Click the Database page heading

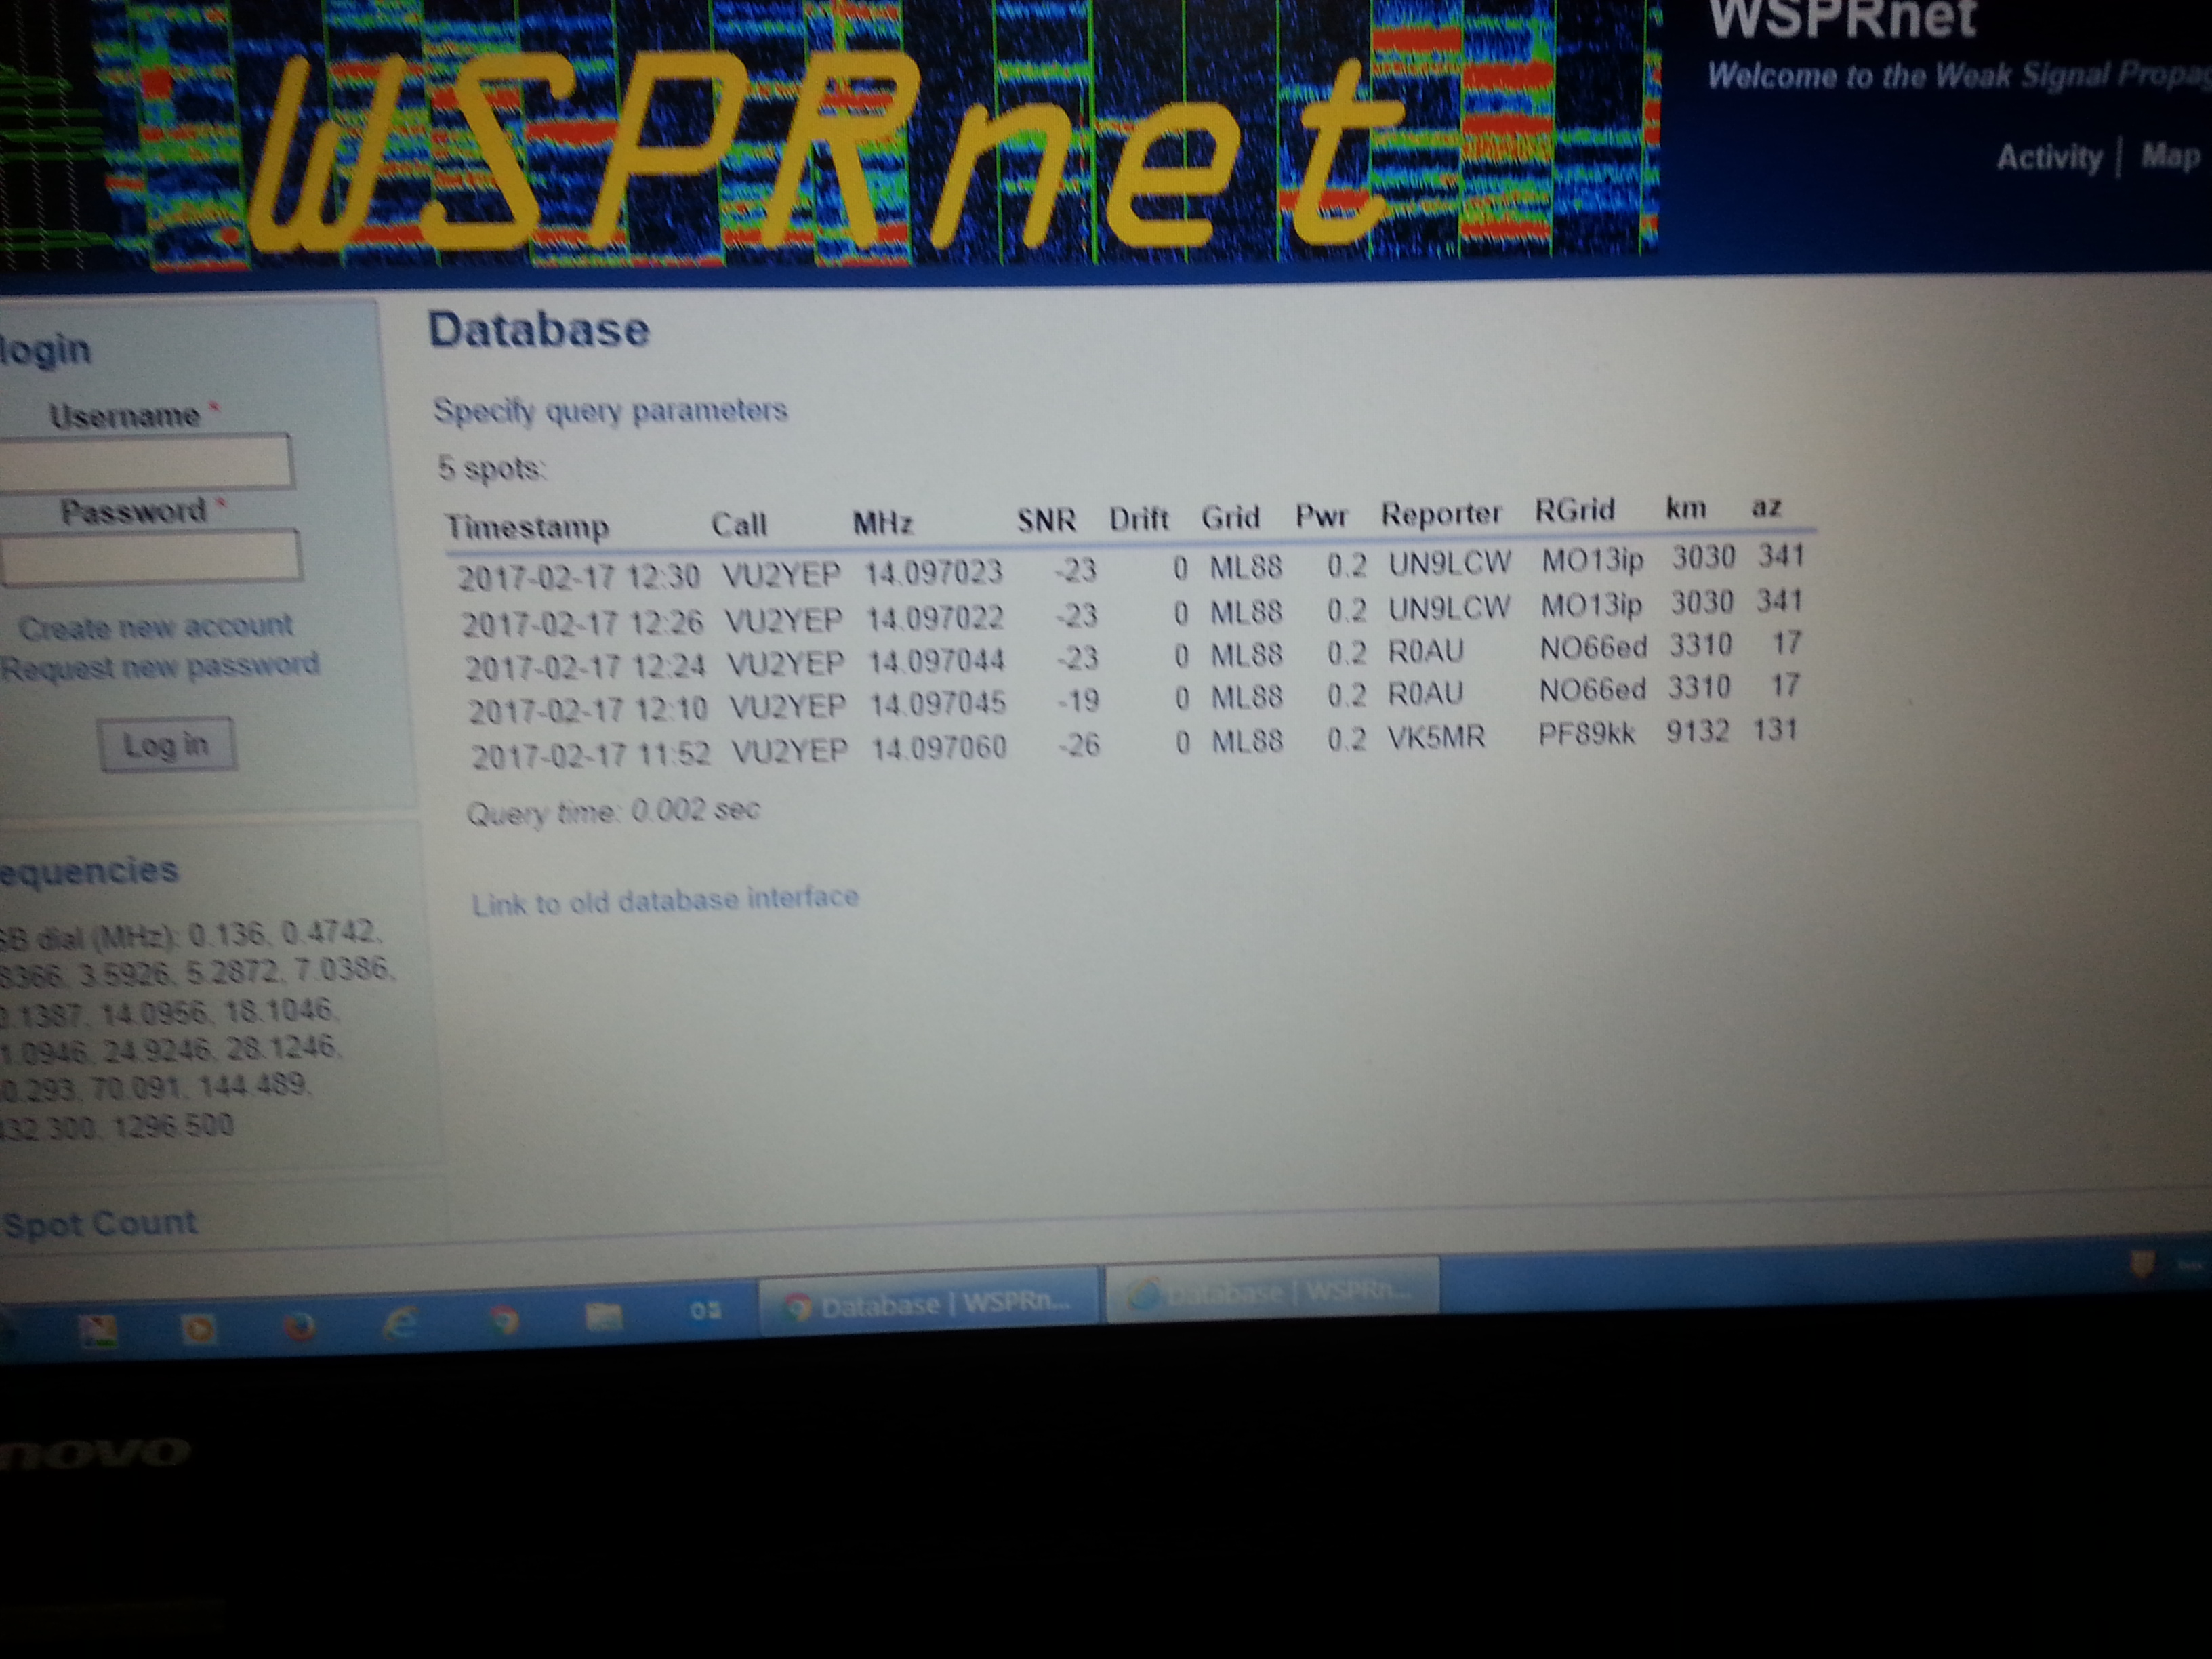click(x=539, y=329)
